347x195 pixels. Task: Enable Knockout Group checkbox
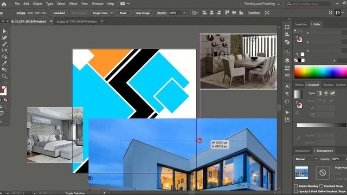[x=321, y=186]
